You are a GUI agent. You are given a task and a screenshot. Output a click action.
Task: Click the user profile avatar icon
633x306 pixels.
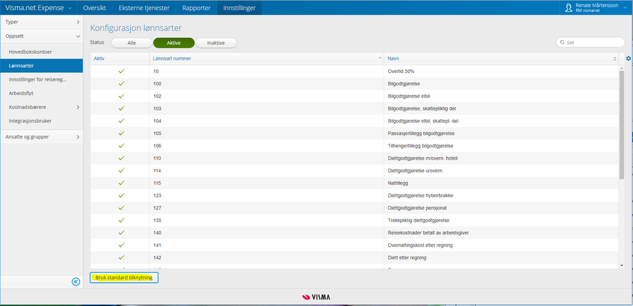568,8
